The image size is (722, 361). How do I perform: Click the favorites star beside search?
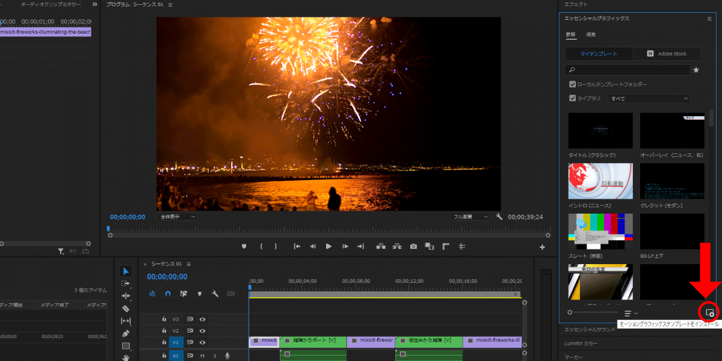(696, 70)
